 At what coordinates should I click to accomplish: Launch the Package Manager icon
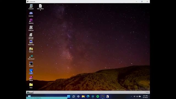pos(31,36)
